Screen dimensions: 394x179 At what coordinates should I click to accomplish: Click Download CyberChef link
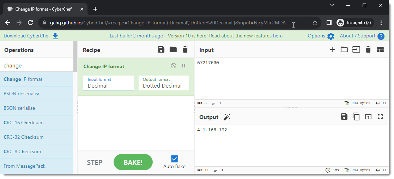click(31, 36)
